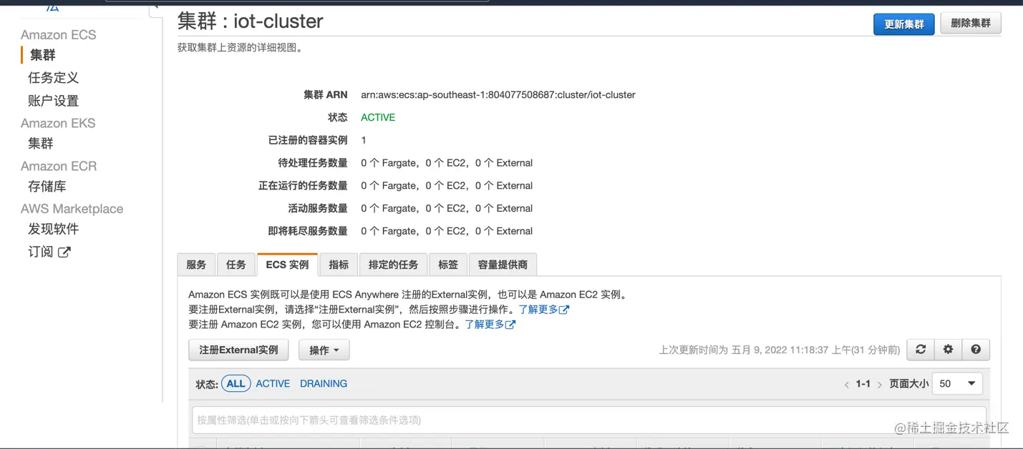Screen dimensions: 1023x449
Task: Switch to the 任务 tab
Action: (236, 265)
